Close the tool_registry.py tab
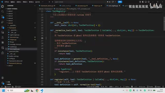165x93 pixels. [x=119, y=6]
